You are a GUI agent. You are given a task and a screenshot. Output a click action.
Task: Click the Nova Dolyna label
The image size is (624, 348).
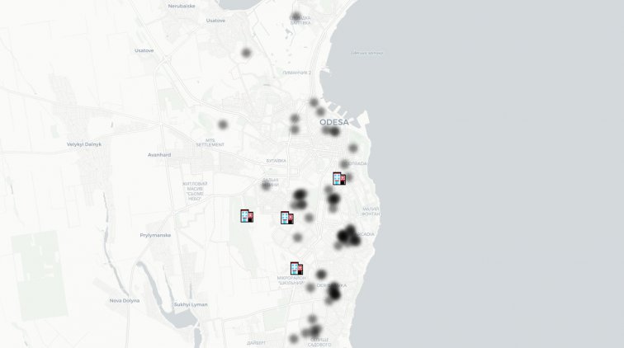125,300
